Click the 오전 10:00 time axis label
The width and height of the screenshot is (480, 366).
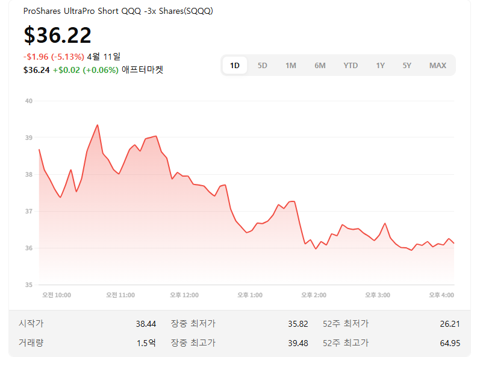tap(57, 295)
